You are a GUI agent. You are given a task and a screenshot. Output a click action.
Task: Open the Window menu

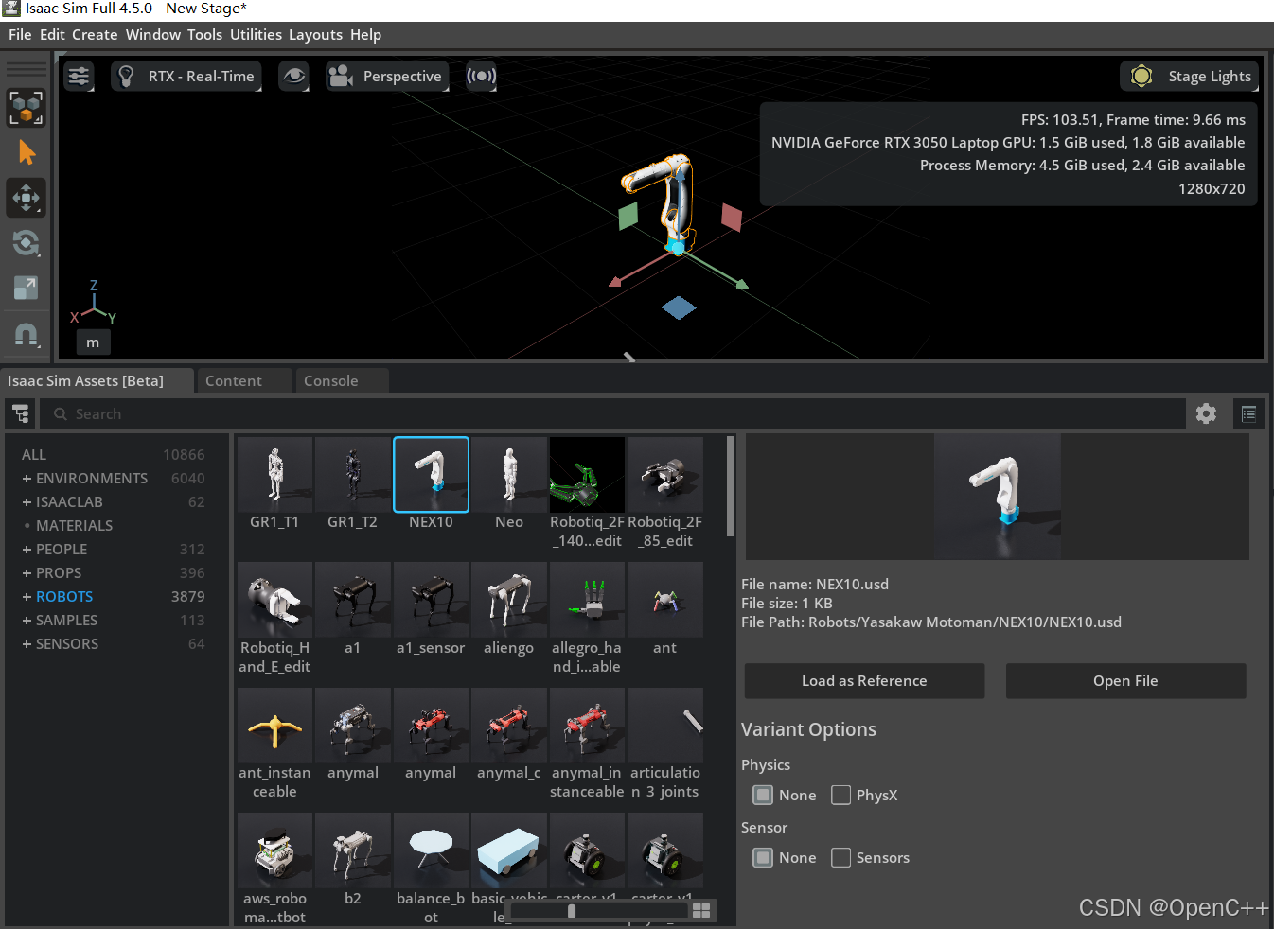pos(153,35)
